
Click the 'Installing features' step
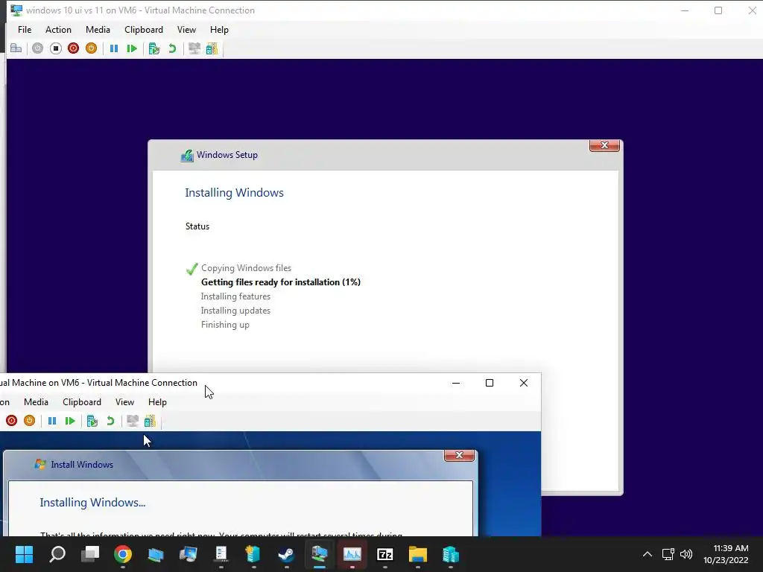(x=235, y=296)
